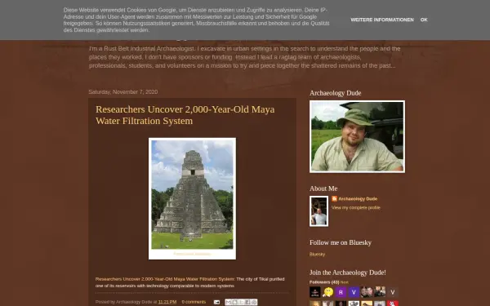Image resolution: width=490 pixels, height=306 pixels.
Task: Open the post title Researchers Uncover Maya Water Filtration
Action: [185, 115]
